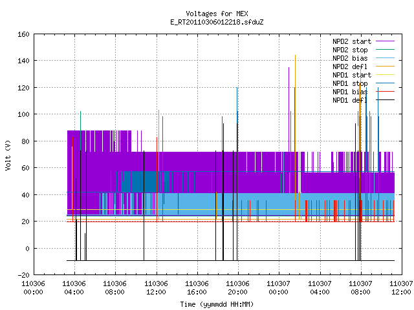
Task: Click the 'NPD1 start' legend label
Action: click(352, 75)
